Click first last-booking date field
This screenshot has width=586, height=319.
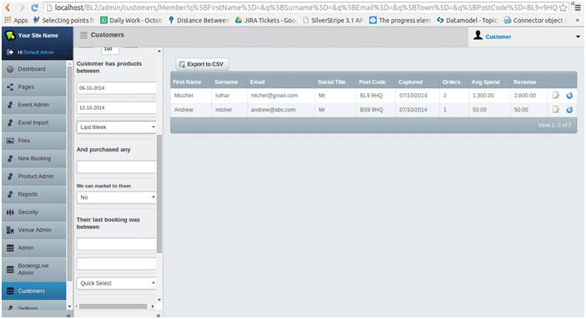(x=116, y=244)
